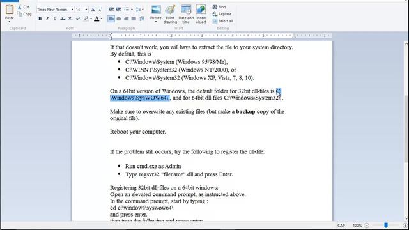409x230 pixels.
Task: Click the "Run cmd.exe as Admin" bullet
Action: 153,166
